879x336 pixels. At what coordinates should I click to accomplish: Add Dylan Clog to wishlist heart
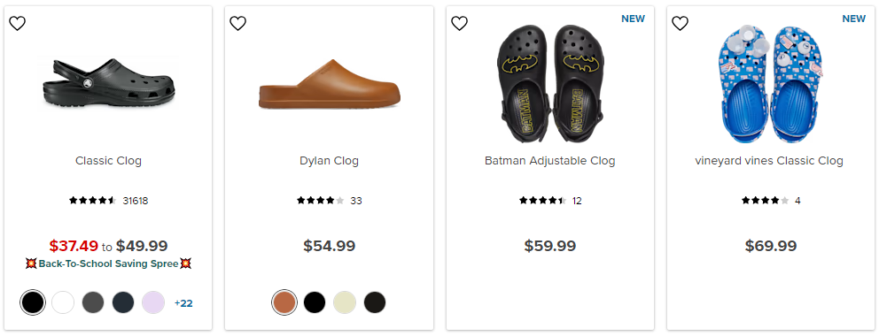[238, 24]
